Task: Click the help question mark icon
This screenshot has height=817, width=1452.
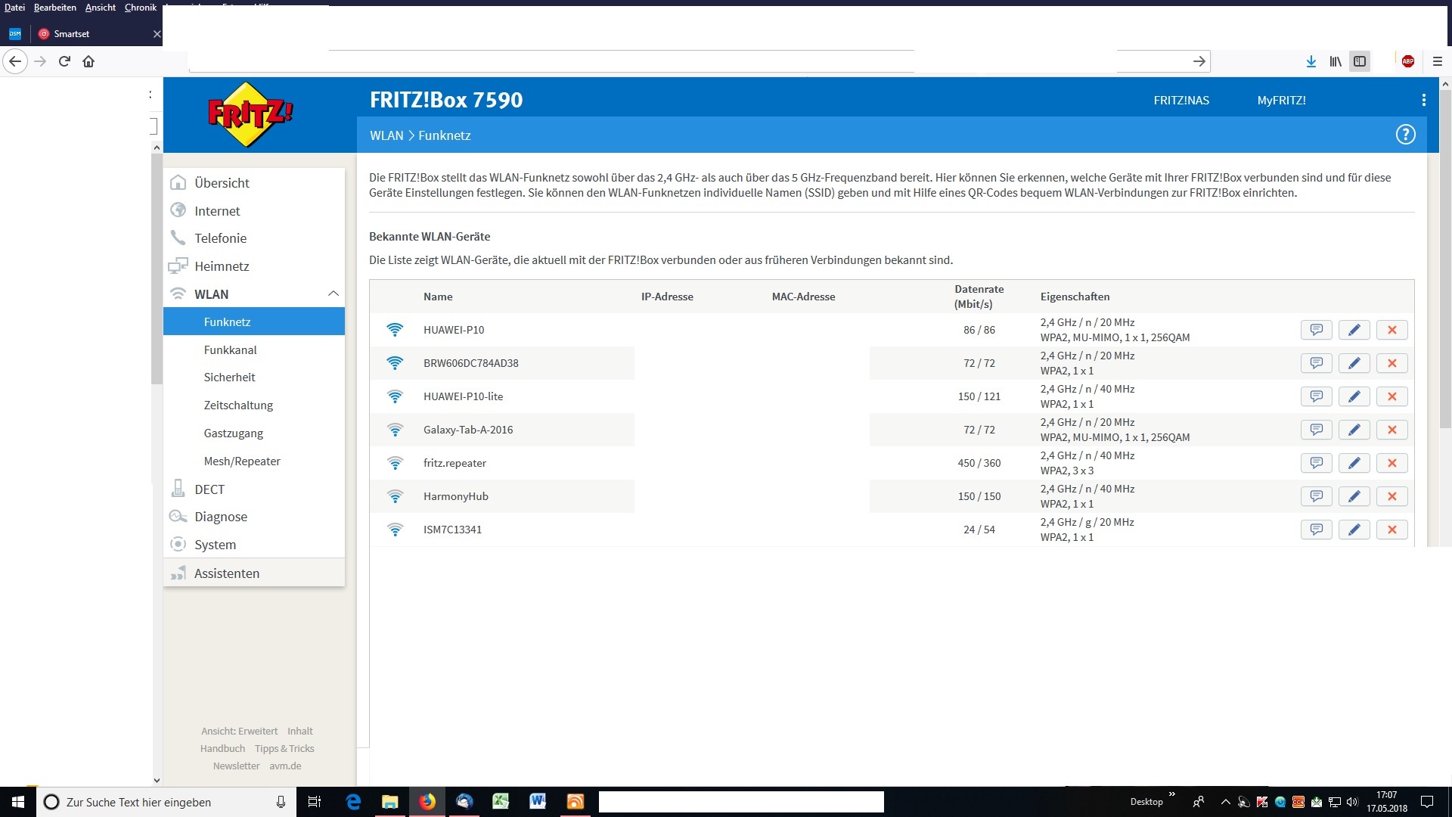Action: 1405,135
